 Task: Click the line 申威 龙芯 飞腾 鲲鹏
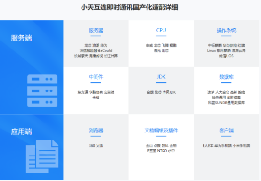point(161,45)
